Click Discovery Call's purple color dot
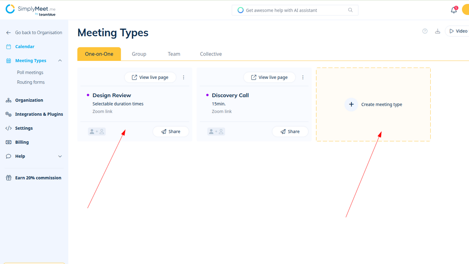 pyautogui.click(x=207, y=95)
